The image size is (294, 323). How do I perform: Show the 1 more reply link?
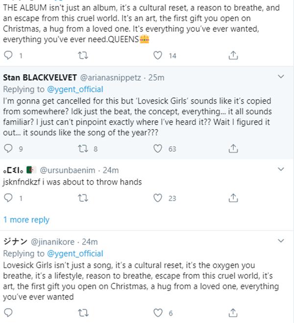click(x=26, y=219)
